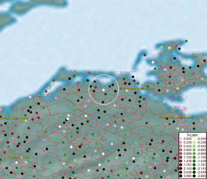Click the legend number -2.143
This screenshot has height=179, width=207.
pos(201,169)
